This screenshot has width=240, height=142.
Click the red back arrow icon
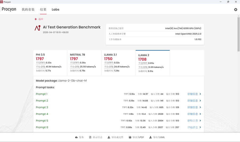pos(36,19)
